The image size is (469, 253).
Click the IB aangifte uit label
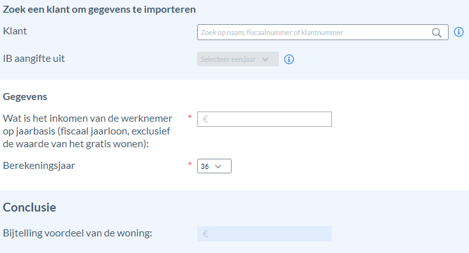click(34, 59)
